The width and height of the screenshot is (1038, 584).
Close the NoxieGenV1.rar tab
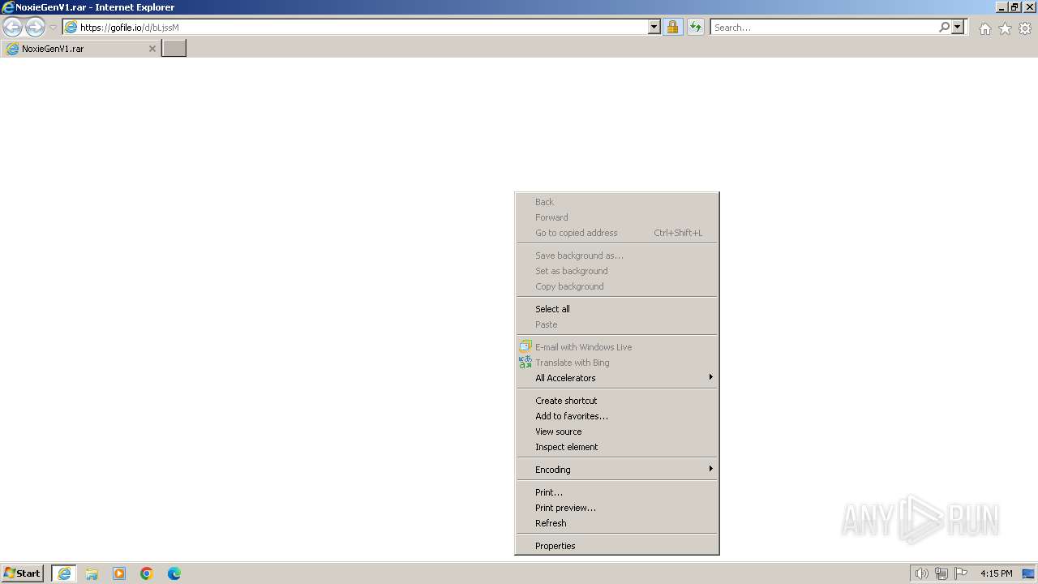pyautogui.click(x=152, y=49)
